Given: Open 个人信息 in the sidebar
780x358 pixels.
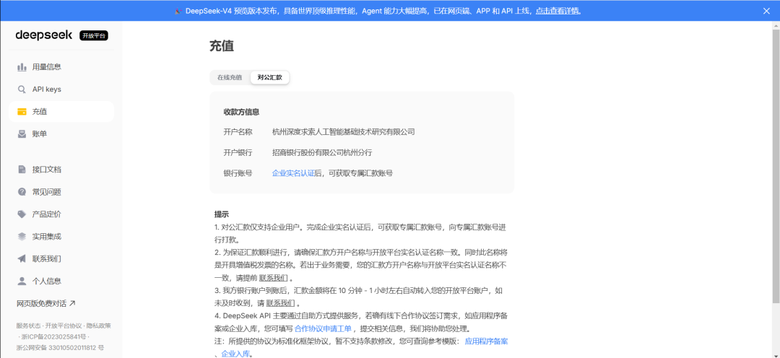Looking at the screenshot, I should [x=61, y=281].
